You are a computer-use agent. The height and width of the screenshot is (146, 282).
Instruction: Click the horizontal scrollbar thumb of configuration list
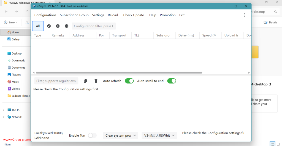[119, 73]
